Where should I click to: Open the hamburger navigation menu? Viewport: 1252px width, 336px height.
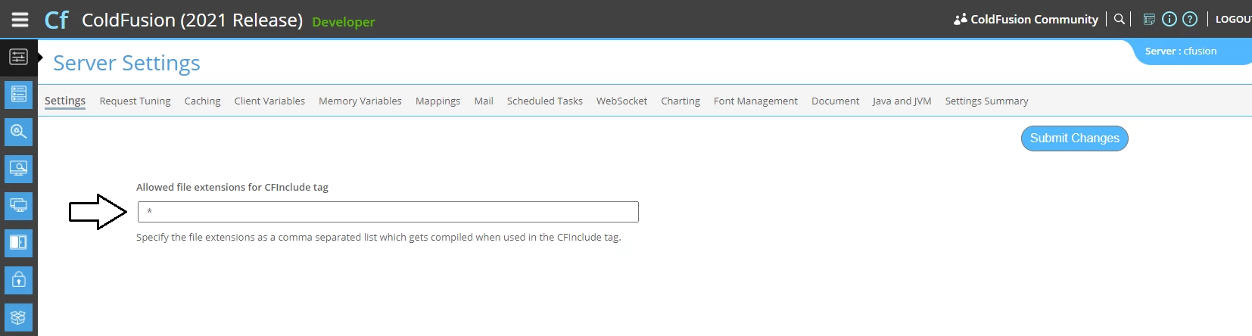coord(20,20)
